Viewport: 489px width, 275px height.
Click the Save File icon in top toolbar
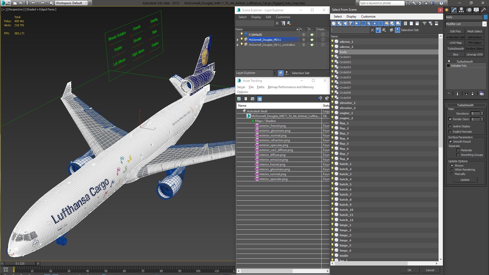[x=27, y=3]
